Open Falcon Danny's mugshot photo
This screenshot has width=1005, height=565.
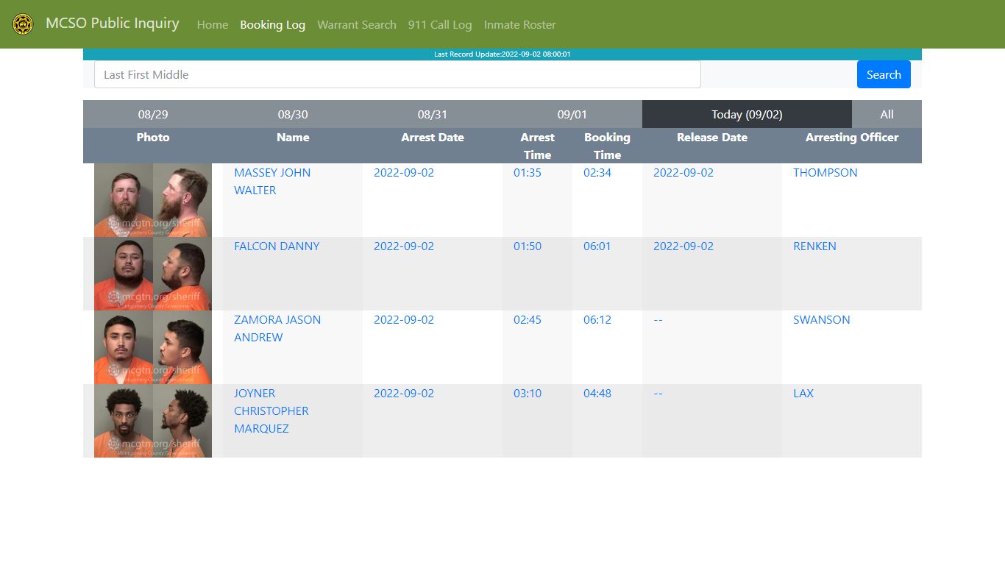pos(153,274)
